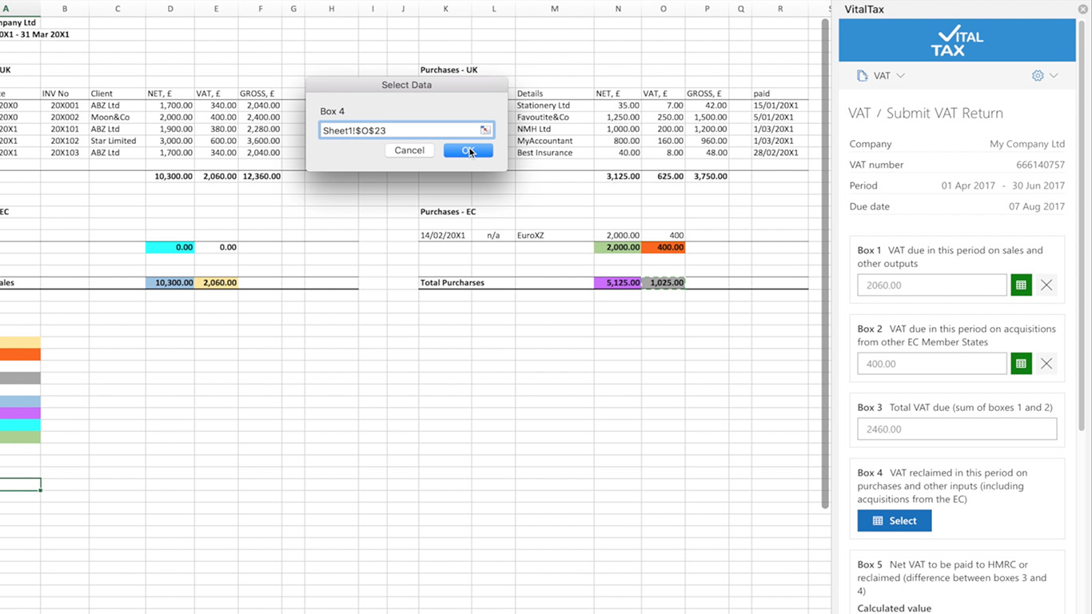Click the range selector icon in Select Data dialog
Viewport: 1092px width, 614px height.
pyautogui.click(x=484, y=129)
